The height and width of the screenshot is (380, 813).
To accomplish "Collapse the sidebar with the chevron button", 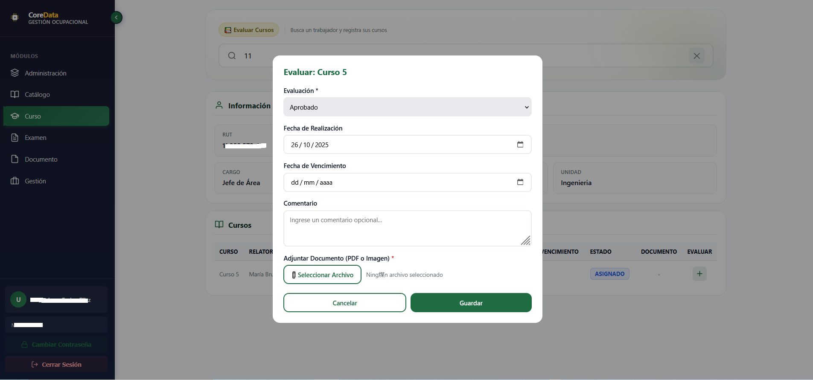I will (116, 17).
